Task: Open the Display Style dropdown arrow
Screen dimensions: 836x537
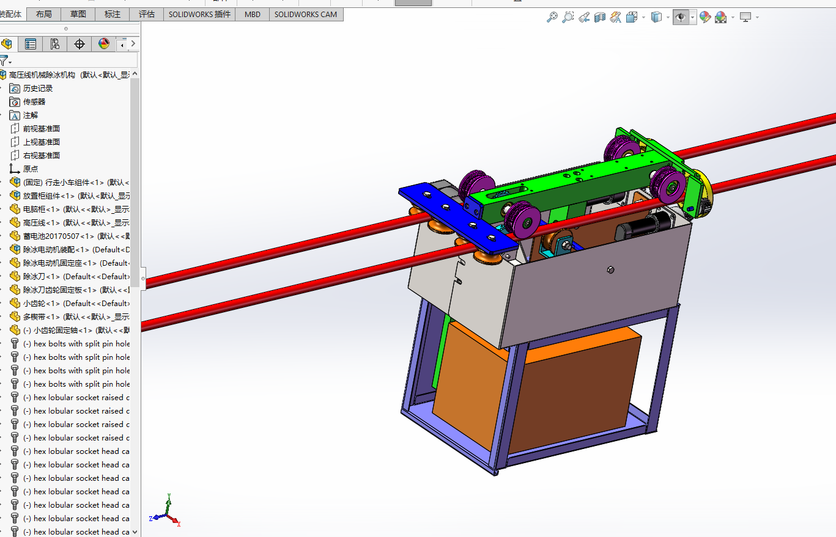Action: (x=667, y=18)
